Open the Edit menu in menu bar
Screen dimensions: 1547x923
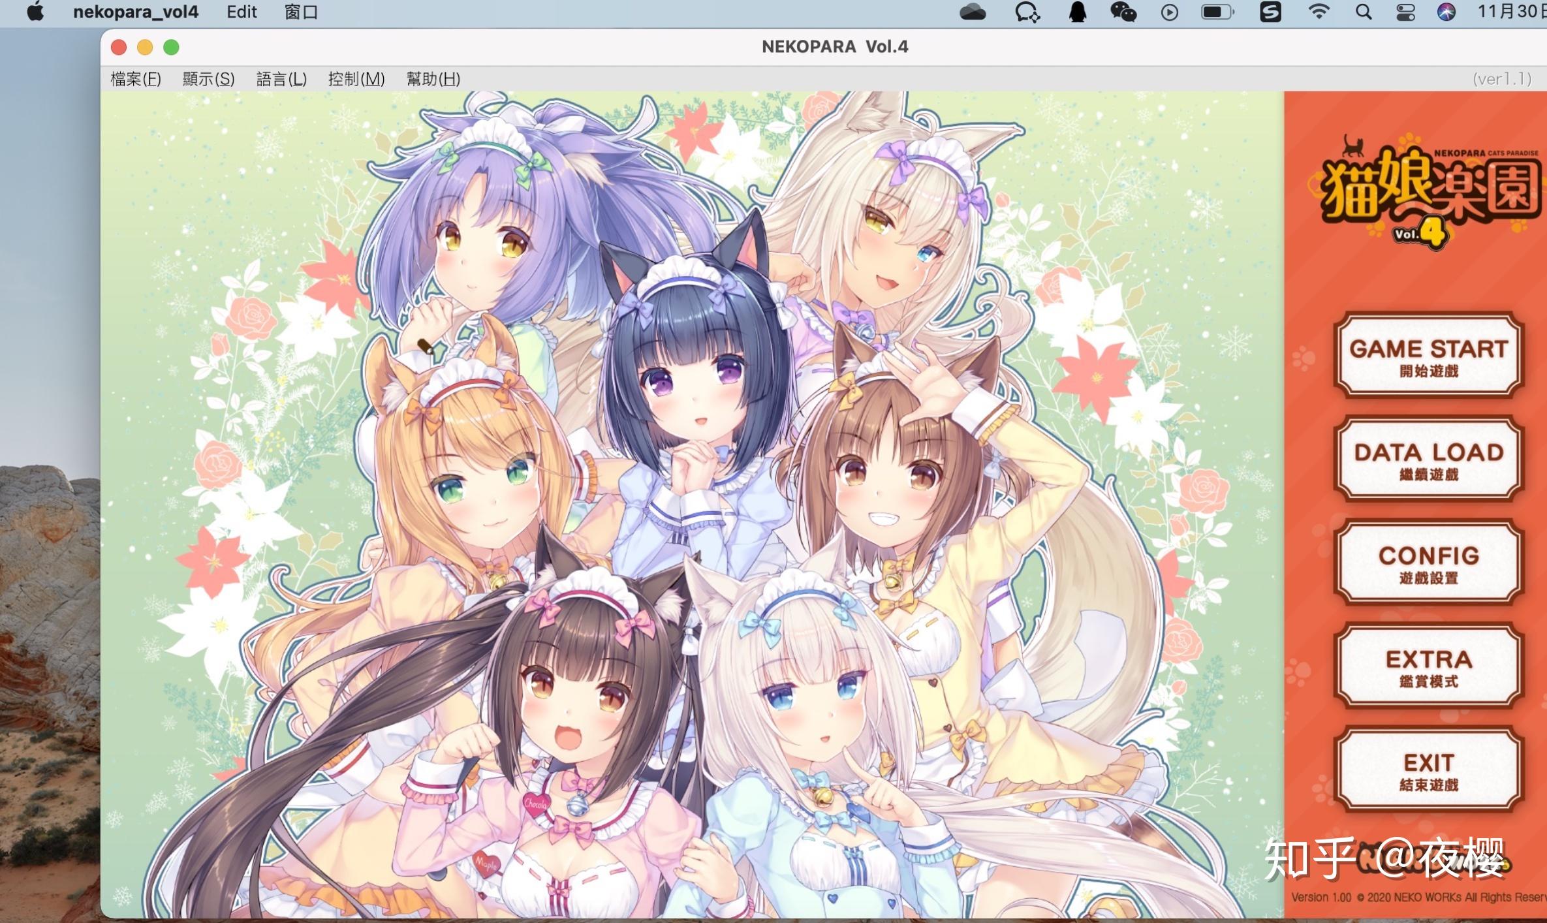coord(242,12)
